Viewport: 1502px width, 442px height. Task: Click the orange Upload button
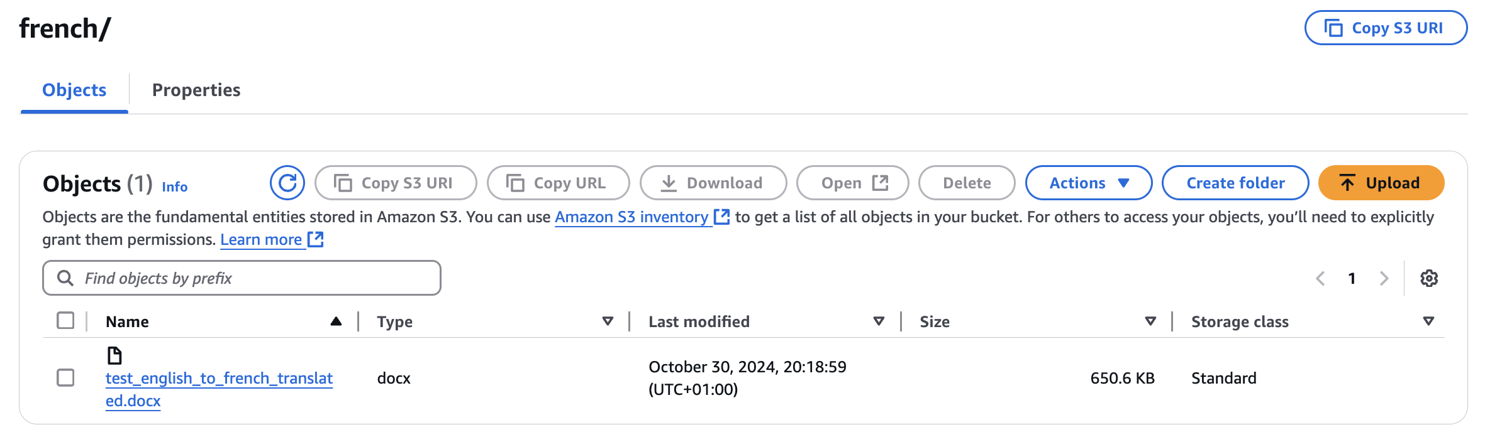point(1381,183)
